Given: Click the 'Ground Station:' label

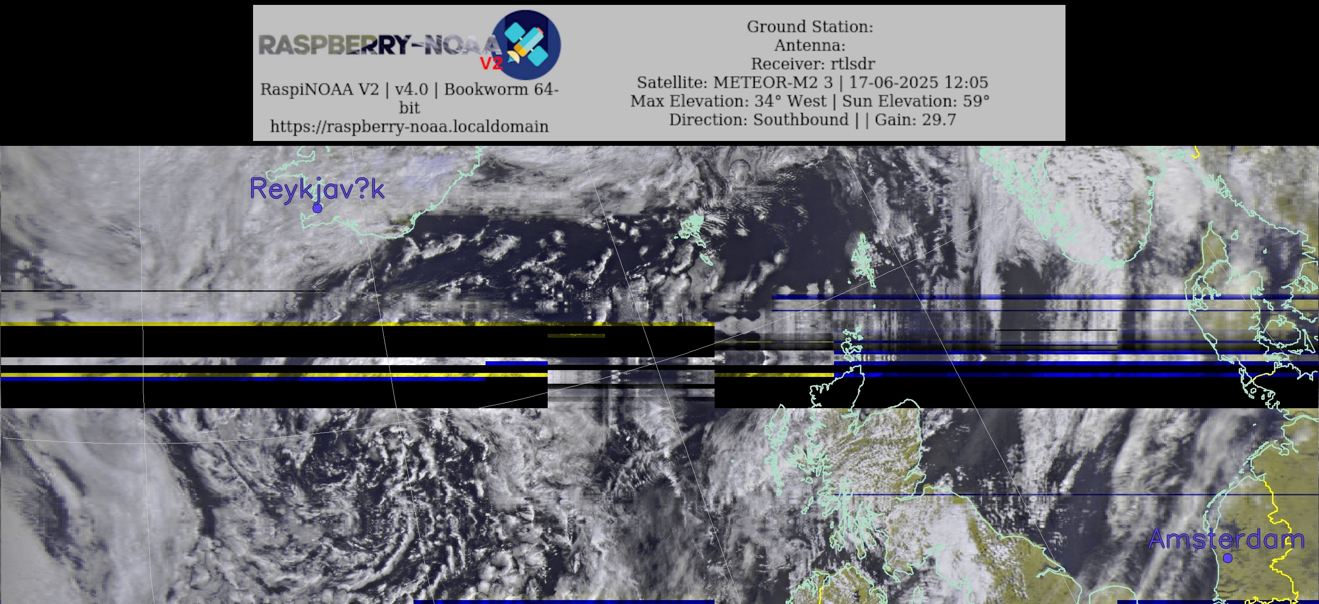Looking at the screenshot, I should click(x=810, y=26).
